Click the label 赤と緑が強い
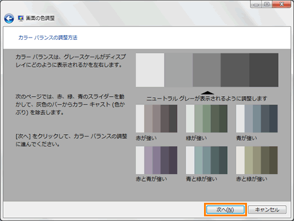294x221 pixels. point(252,179)
